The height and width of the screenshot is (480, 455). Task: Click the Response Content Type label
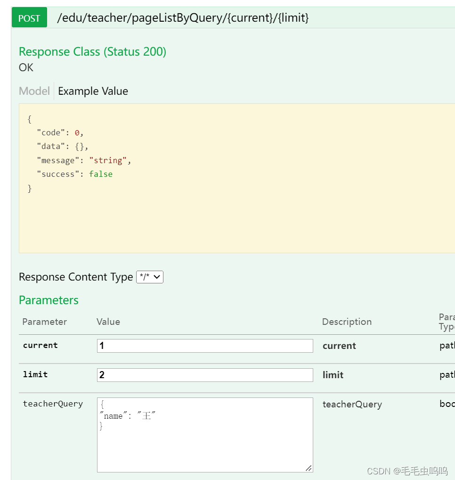[x=76, y=277]
